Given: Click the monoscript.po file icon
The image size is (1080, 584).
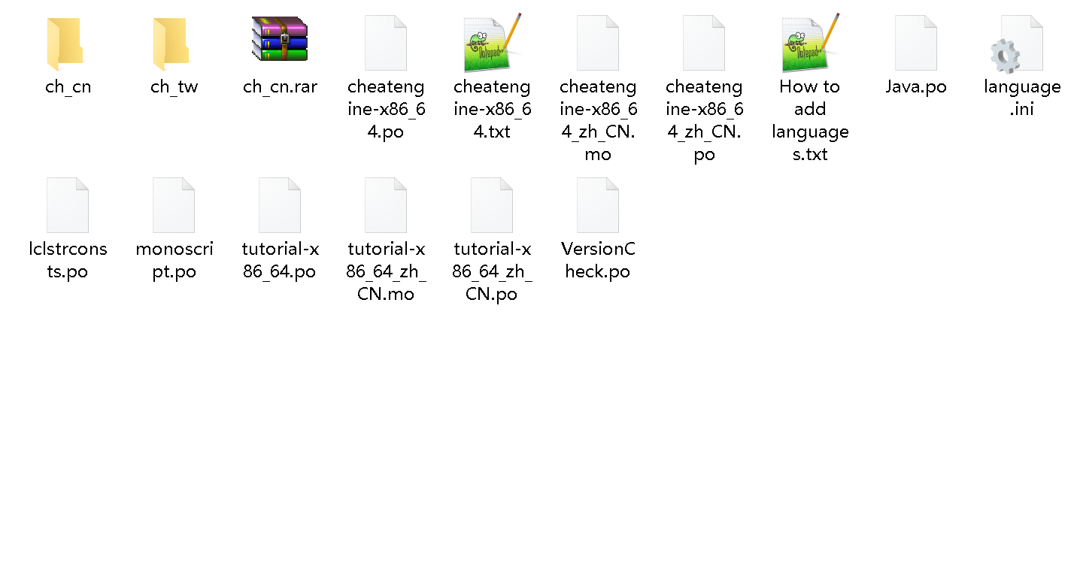Looking at the screenshot, I should [x=174, y=205].
